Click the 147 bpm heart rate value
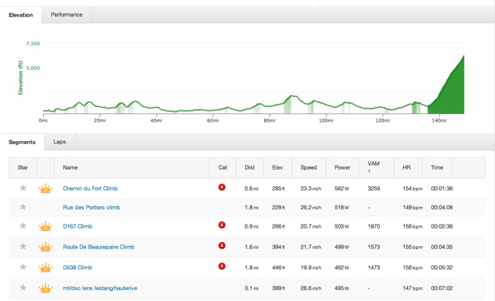Viewport: 495px width, 301px height. point(412,288)
